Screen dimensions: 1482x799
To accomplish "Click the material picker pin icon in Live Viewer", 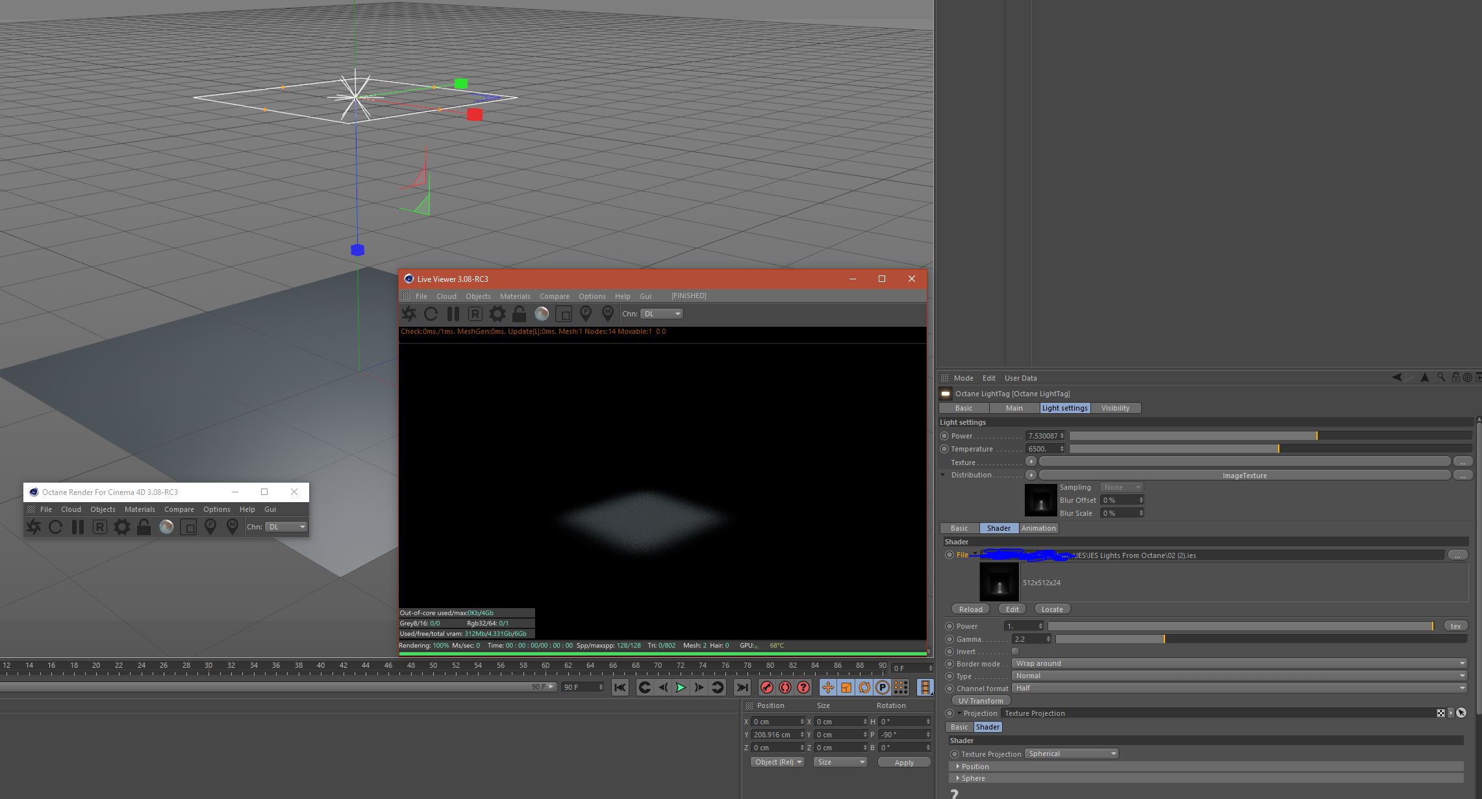I will tap(608, 314).
